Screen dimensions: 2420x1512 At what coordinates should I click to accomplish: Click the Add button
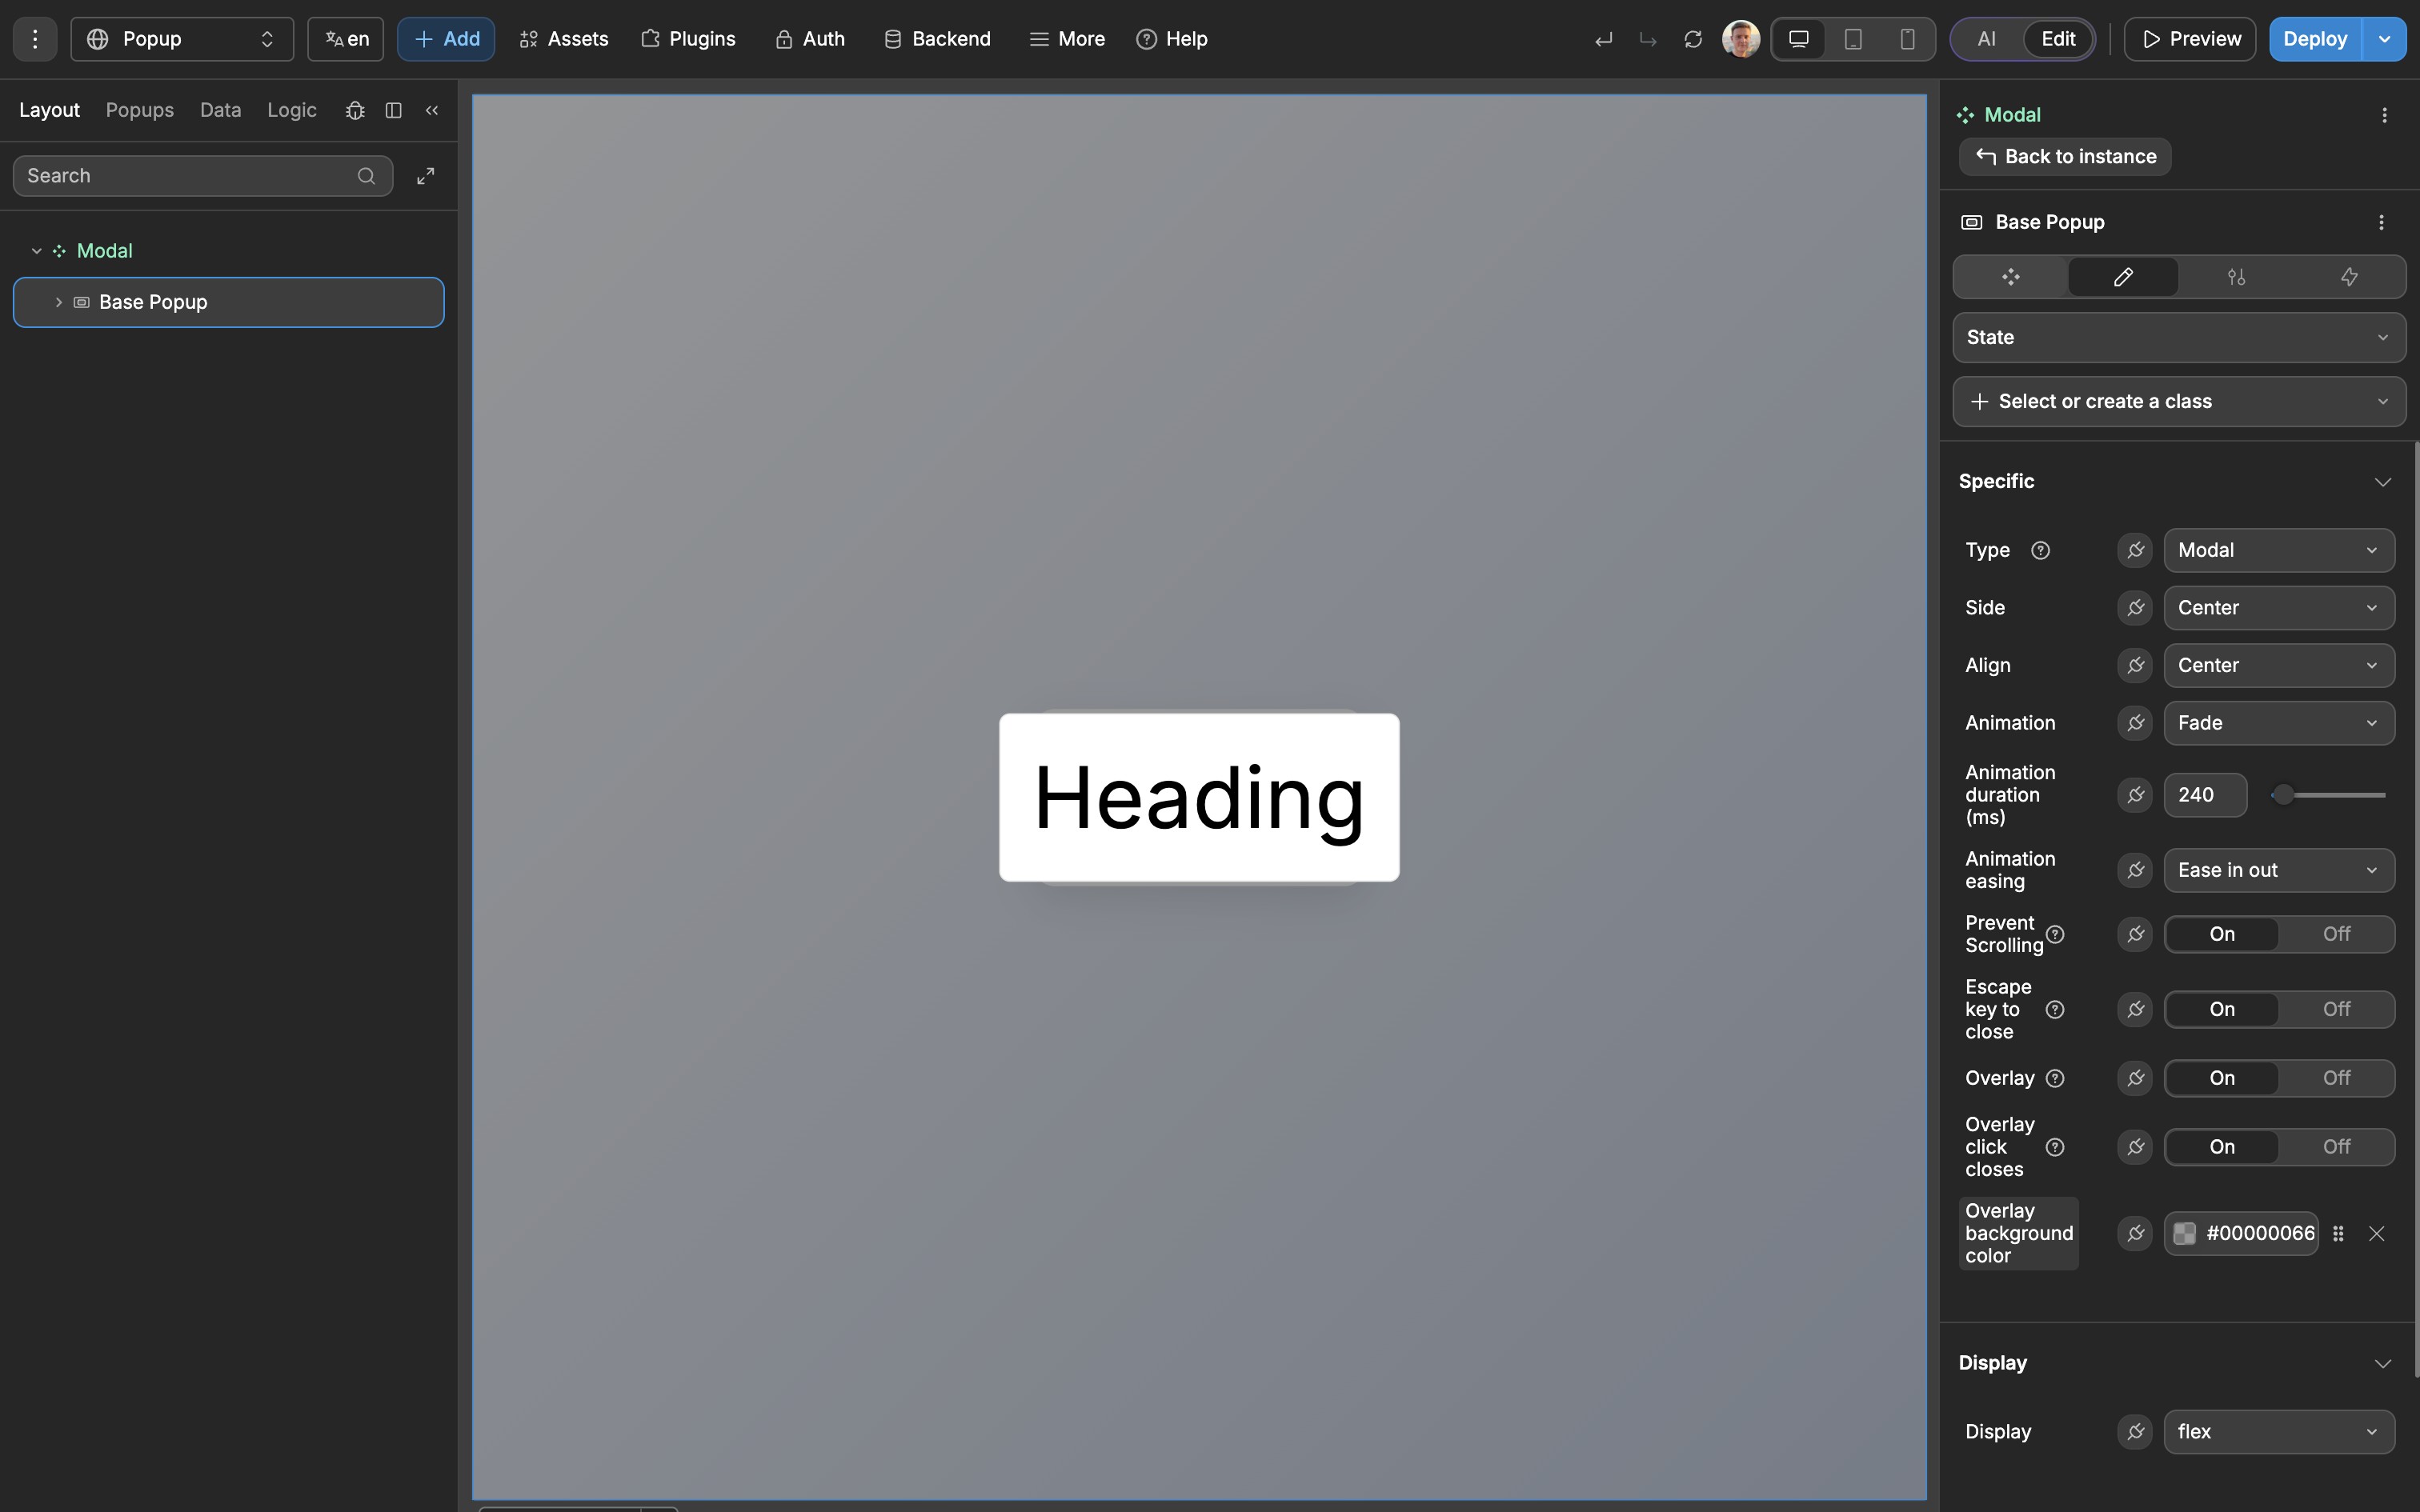tap(446, 39)
